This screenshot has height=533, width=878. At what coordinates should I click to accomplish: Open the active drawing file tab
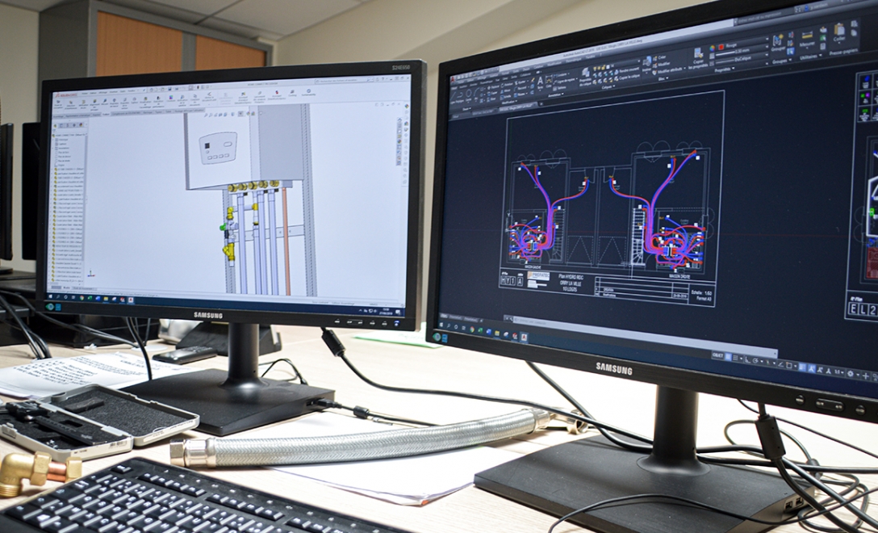516,105
